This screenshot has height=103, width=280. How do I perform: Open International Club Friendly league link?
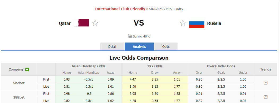point(120,9)
